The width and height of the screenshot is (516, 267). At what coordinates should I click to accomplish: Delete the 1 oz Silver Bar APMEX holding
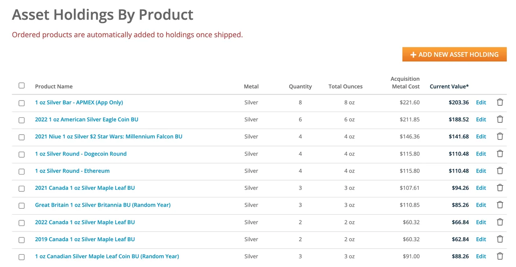500,103
